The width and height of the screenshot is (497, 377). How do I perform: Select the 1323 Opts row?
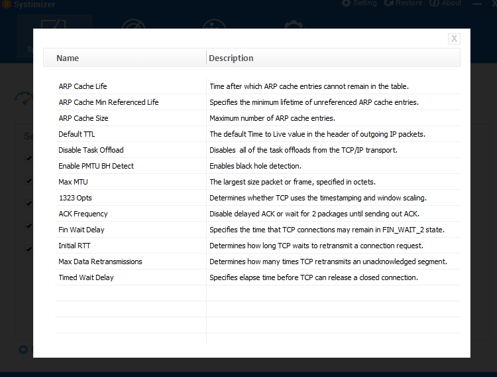257,198
